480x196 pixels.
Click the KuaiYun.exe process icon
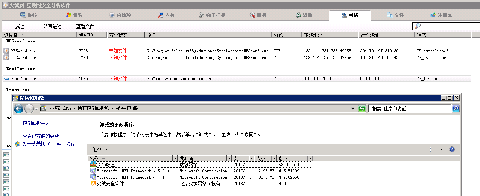(6, 78)
